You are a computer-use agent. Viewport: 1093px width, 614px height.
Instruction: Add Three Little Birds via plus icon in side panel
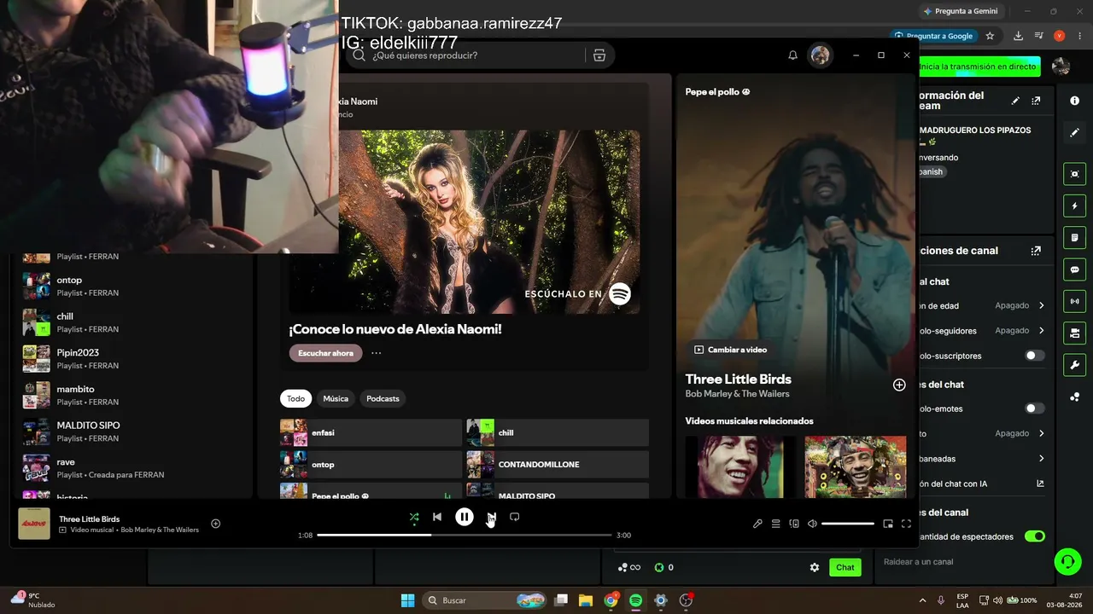[x=899, y=385]
